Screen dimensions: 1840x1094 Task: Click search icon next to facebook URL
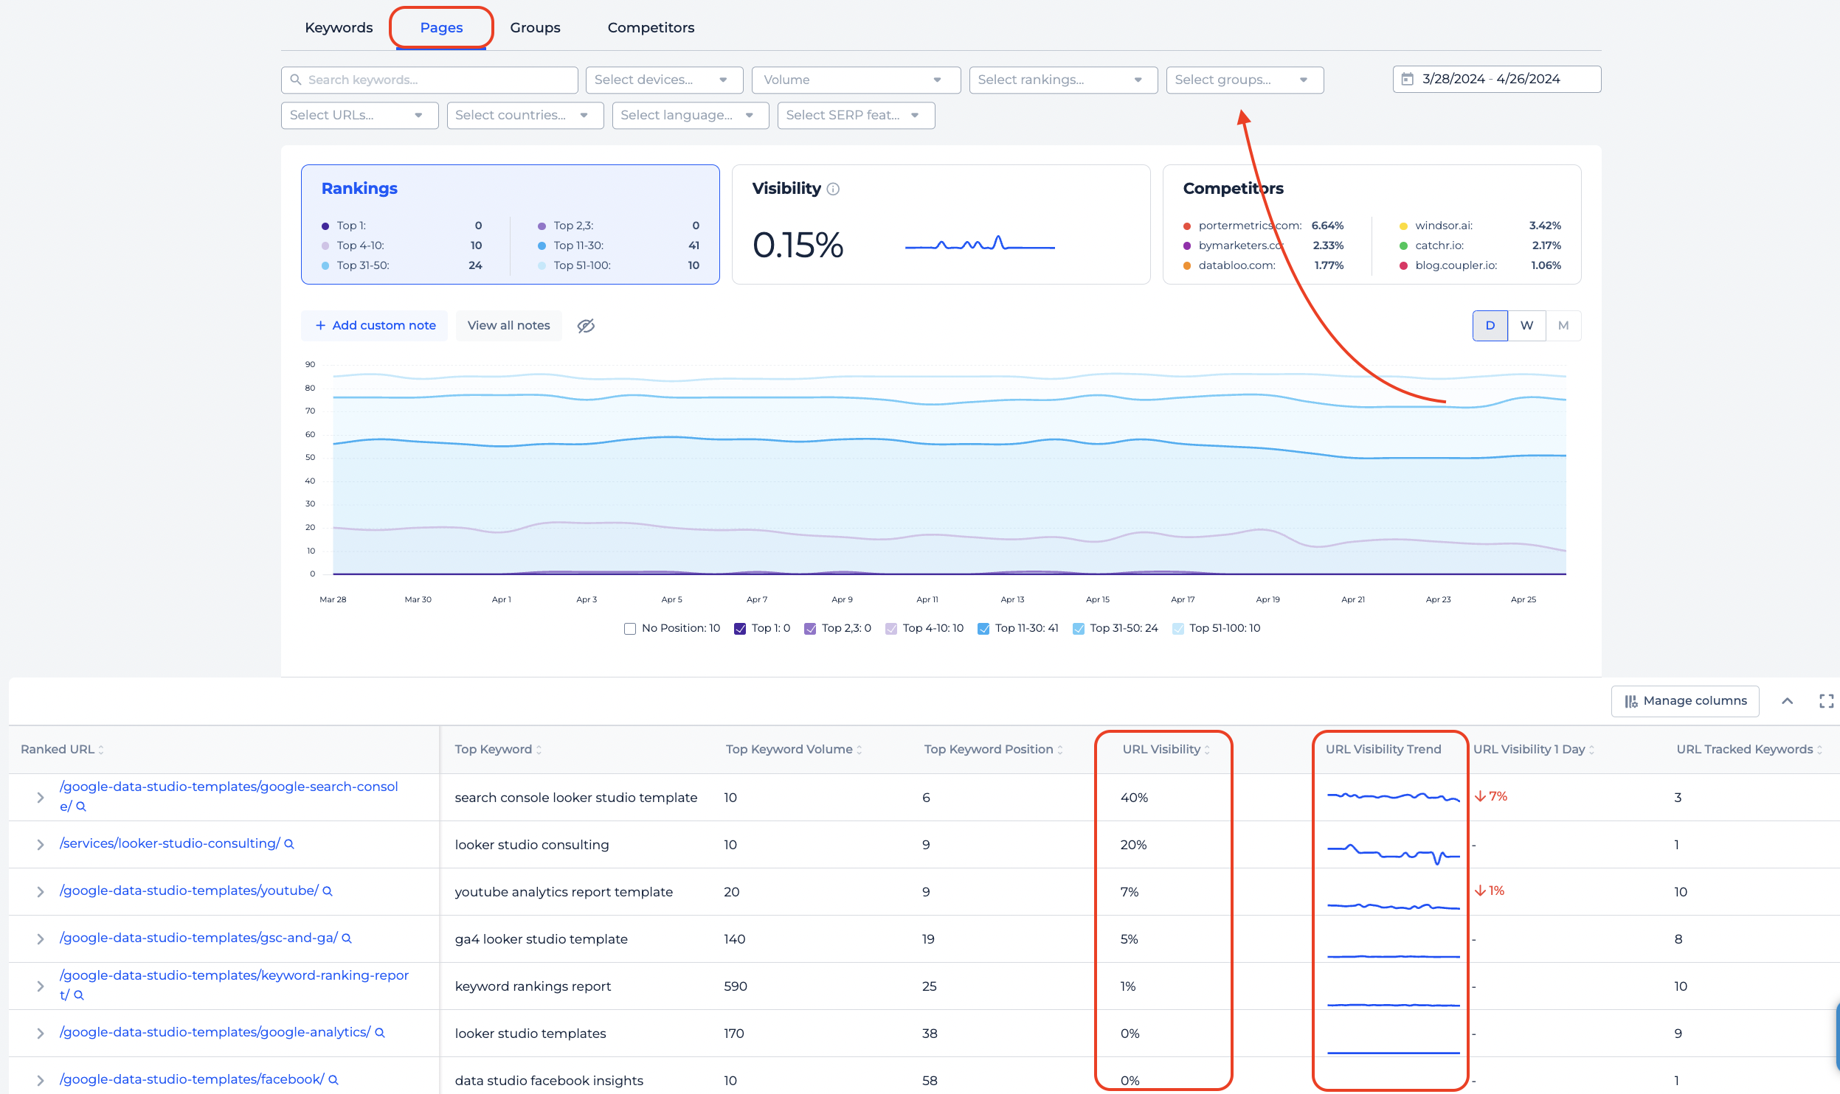[x=333, y=1080]
